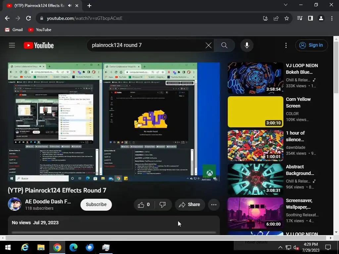This screenshot has width=339, height=254.
Task: Open Abstract Background video thumbnail
Action: pyautogui.click(x=255, y=179)
